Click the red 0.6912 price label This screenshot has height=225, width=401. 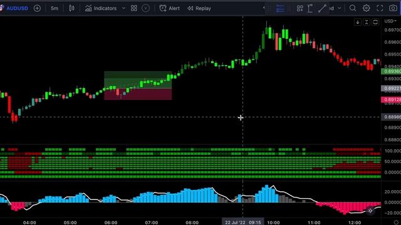click(391, 100)
